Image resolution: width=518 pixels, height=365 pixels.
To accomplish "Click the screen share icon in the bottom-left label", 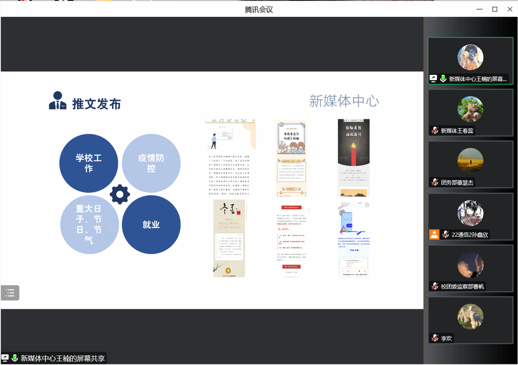I will pyautogui.click(x=5, y=358).
